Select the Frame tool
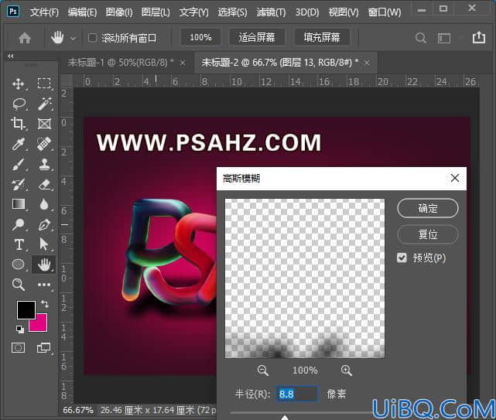496x420 pixels. [44, 124]
